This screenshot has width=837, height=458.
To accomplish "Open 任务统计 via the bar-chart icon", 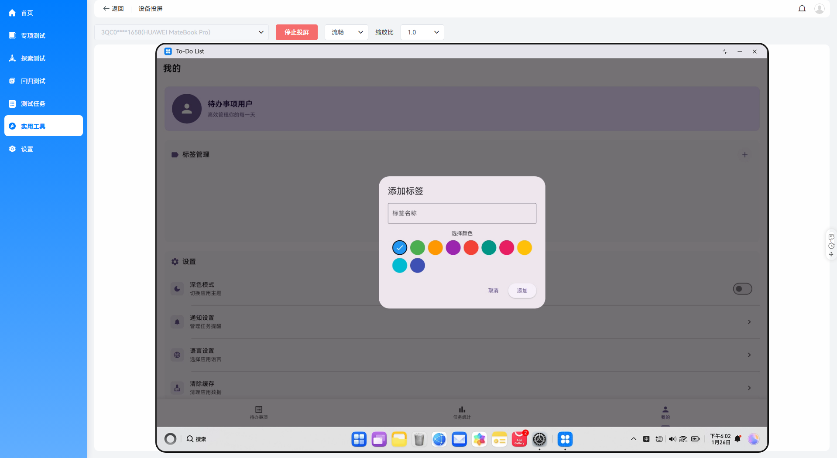I will [x=461, y=409].
